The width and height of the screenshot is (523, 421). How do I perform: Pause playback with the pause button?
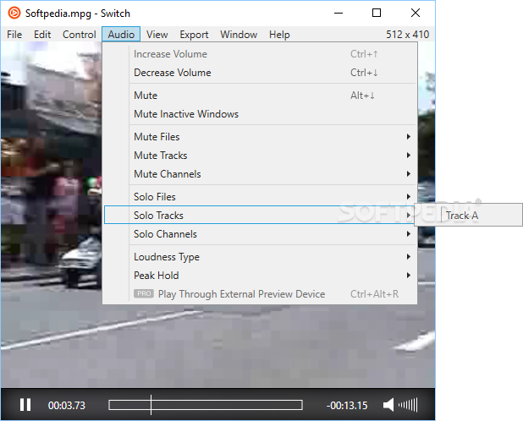[x=25, y=405]
